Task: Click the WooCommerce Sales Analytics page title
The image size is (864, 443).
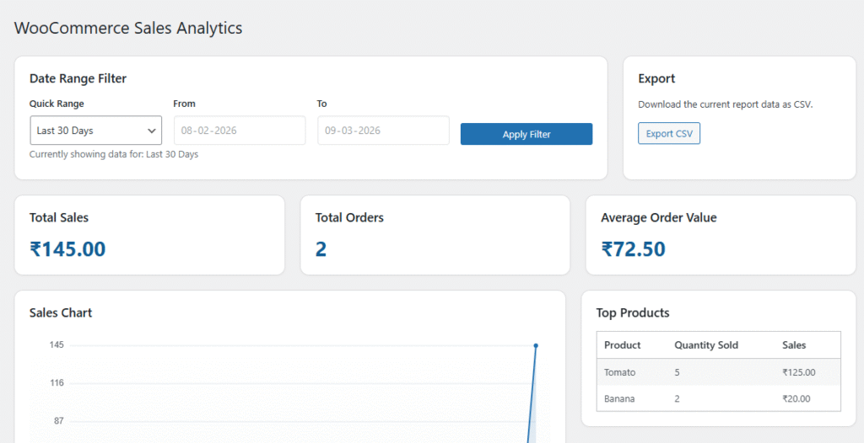Action: coord(128,28)
